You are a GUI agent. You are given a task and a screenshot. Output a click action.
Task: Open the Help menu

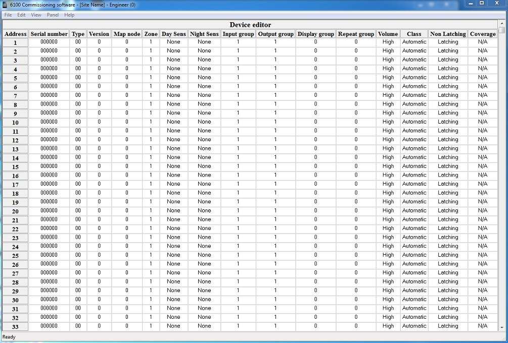(69, 15)
